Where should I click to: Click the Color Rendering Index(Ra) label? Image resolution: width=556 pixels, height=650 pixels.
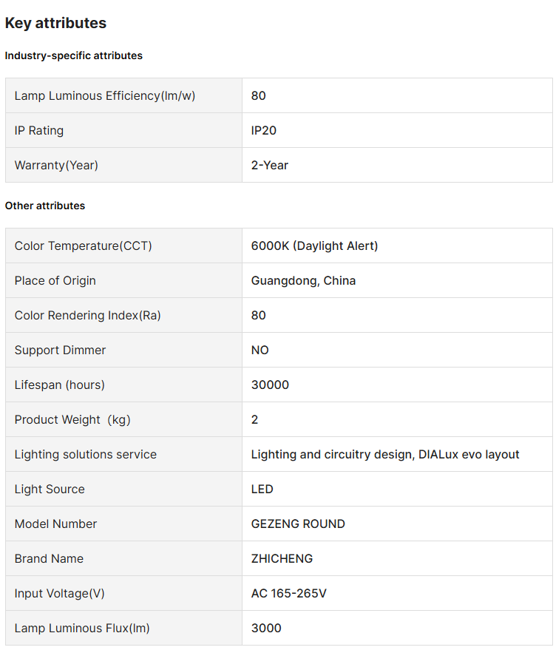(x=88, y=315)
